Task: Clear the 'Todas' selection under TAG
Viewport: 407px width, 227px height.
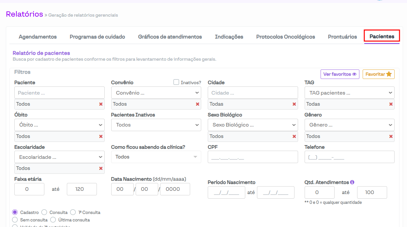Action: point(391,104)
